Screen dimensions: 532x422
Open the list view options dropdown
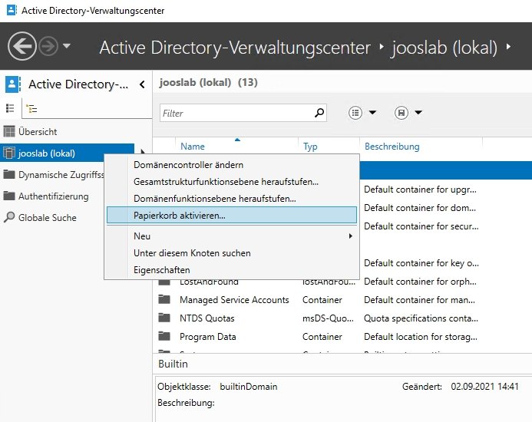[363, 113]
